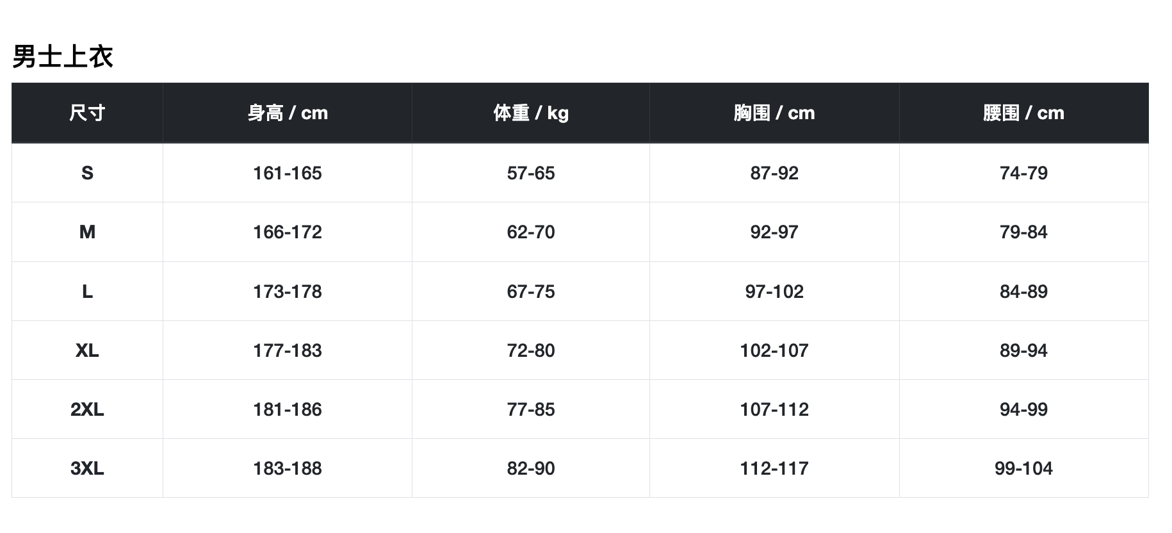1172x533 pixels.
Task: Click the M size row label
Action: 87,232
